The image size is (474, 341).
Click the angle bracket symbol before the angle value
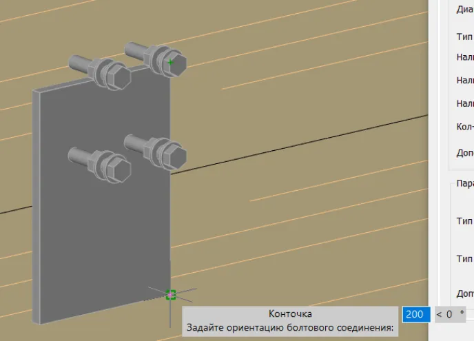click(x=439, y=314)
